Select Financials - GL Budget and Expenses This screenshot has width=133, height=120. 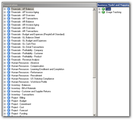29,41
